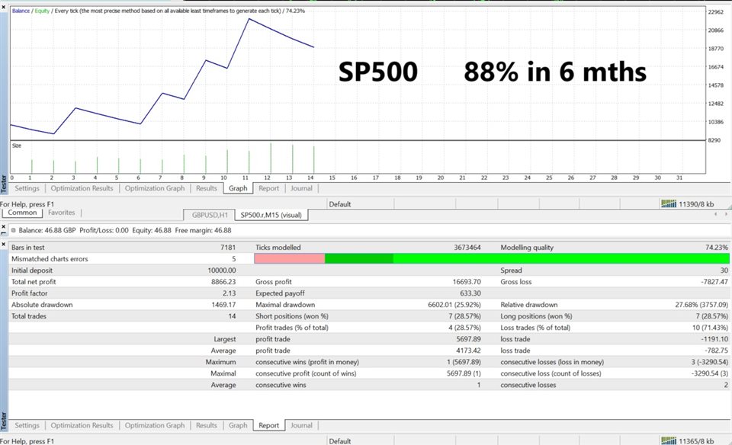Click the Gross profit value 16693.70
Screen dimensions: 732x445
(x=467, y=282)
